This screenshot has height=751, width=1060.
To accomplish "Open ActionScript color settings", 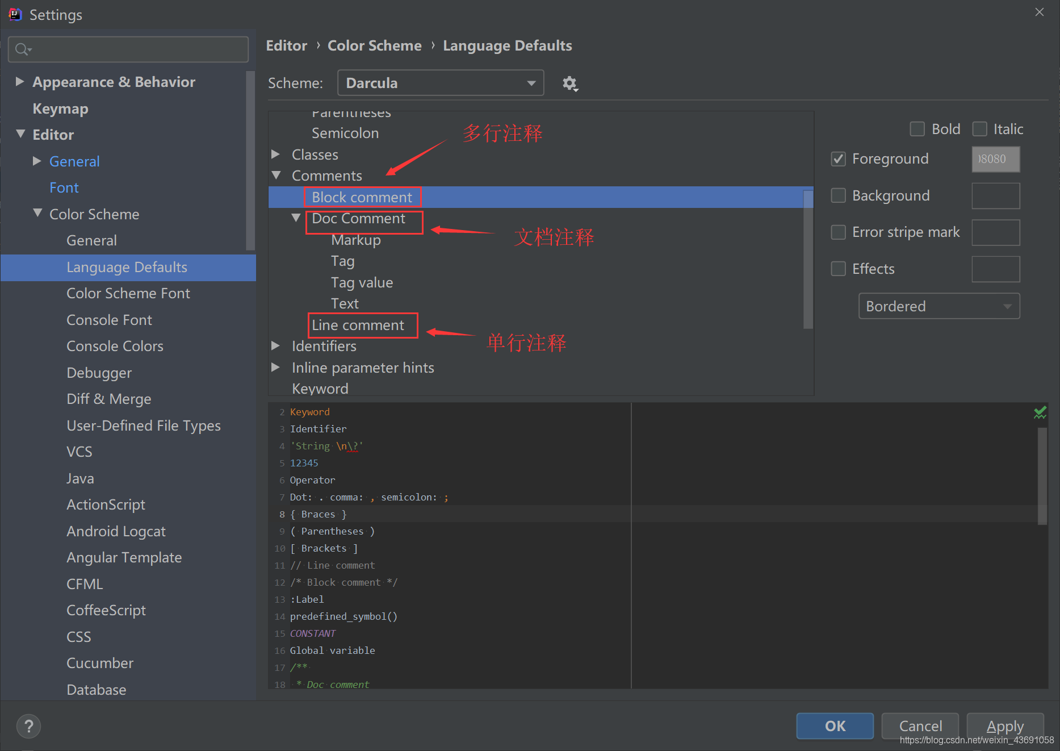I will pyautogui.click(x=106, y=504).
